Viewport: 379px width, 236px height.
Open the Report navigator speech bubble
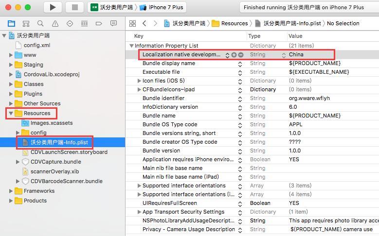point(113,23)
